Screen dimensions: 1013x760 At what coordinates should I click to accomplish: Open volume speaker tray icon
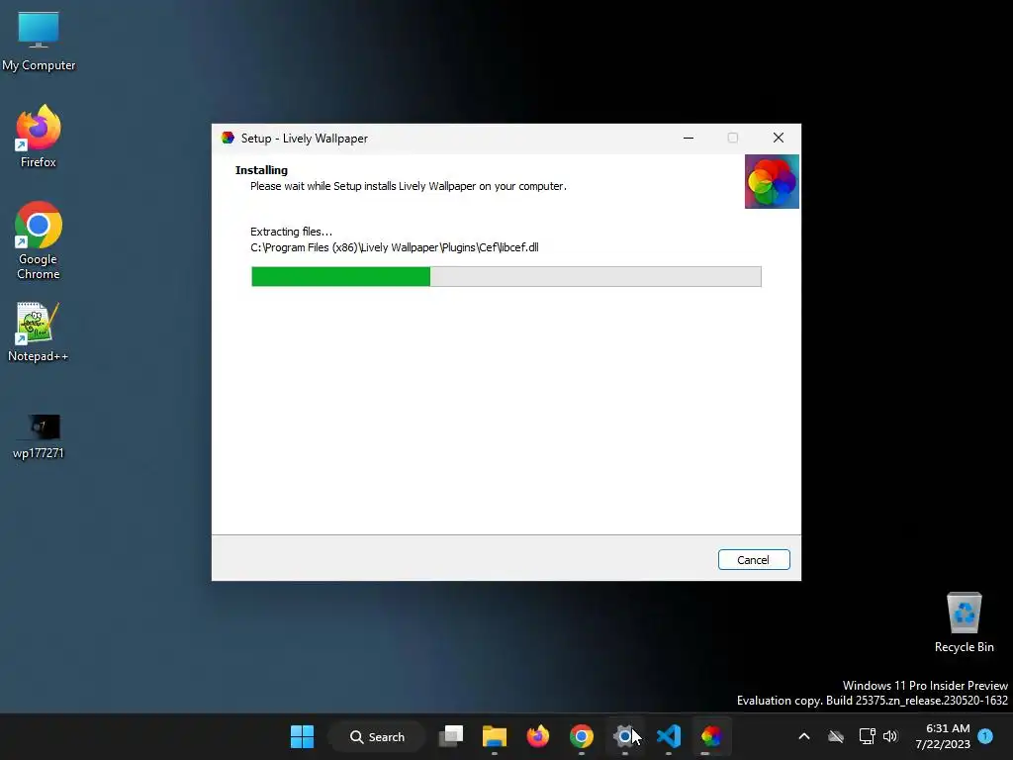click(x=890, y=736)
